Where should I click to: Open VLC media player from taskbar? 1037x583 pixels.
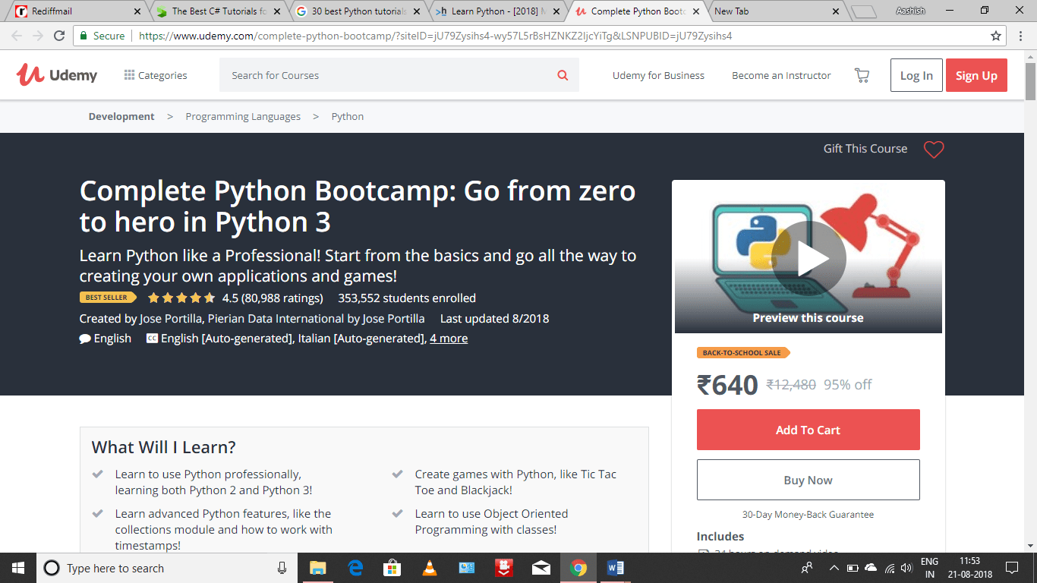click(429, 568)
